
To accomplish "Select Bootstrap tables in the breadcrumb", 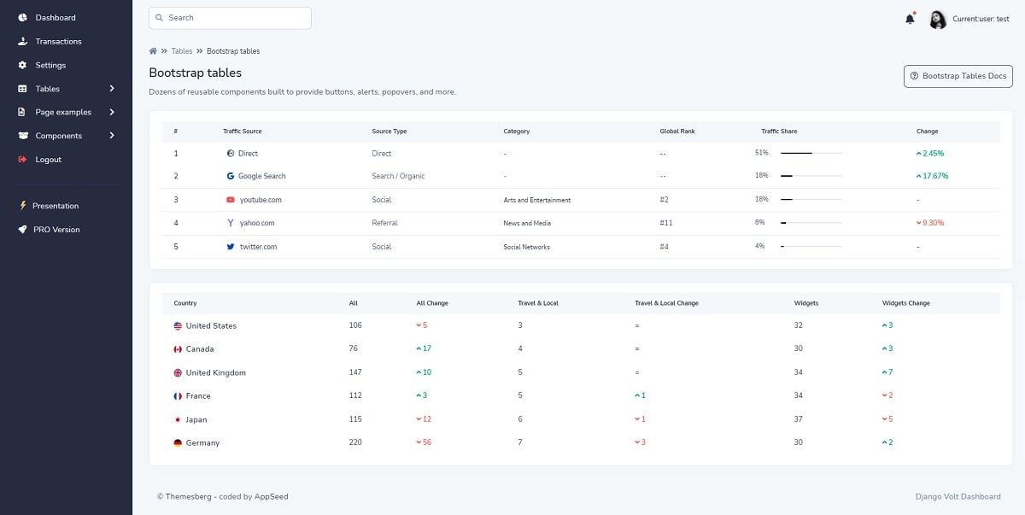I will click(x=232, y=50).
